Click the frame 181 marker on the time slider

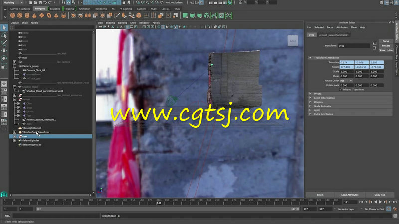click(159, 203)
